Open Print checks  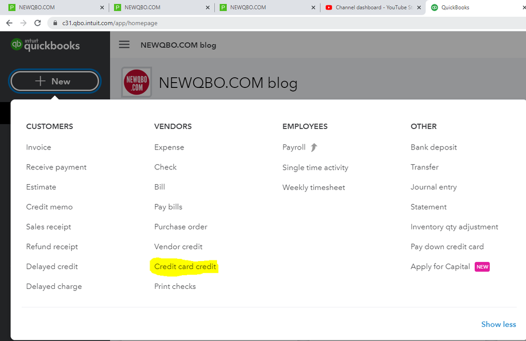click(x=175, y=286)
